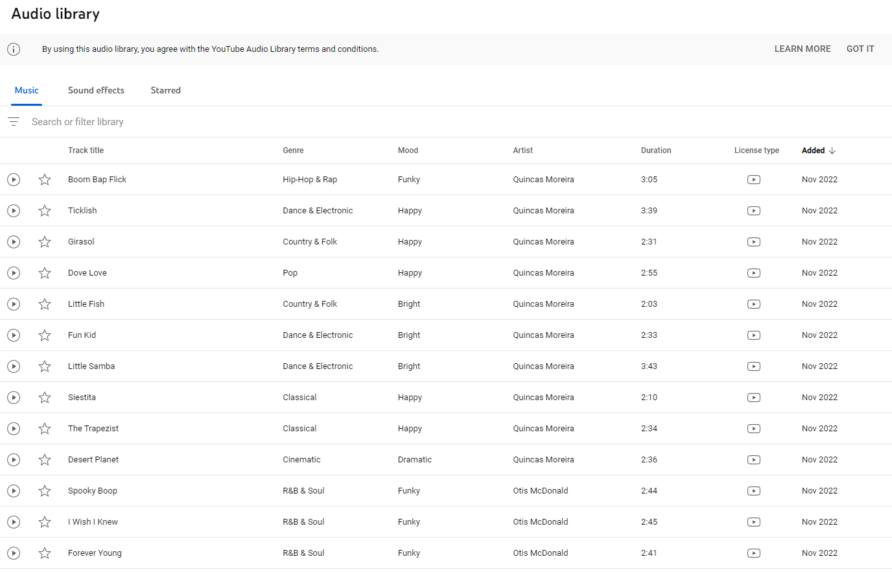
Task: Open license details for Ticklish
Action: [x=753, y=210]
